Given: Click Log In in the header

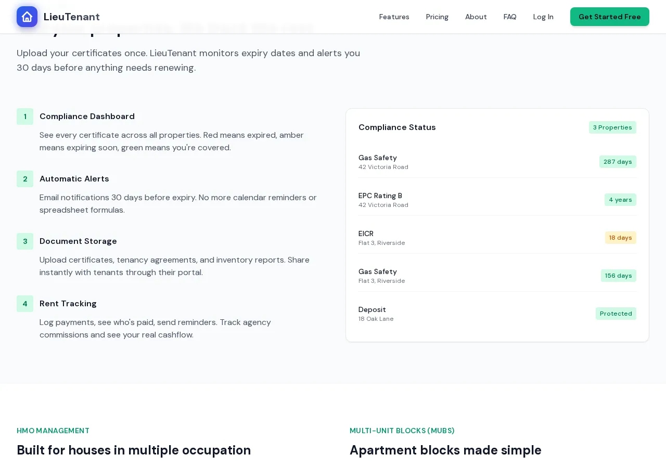Looking at the screenshot, I should point(543,17).
